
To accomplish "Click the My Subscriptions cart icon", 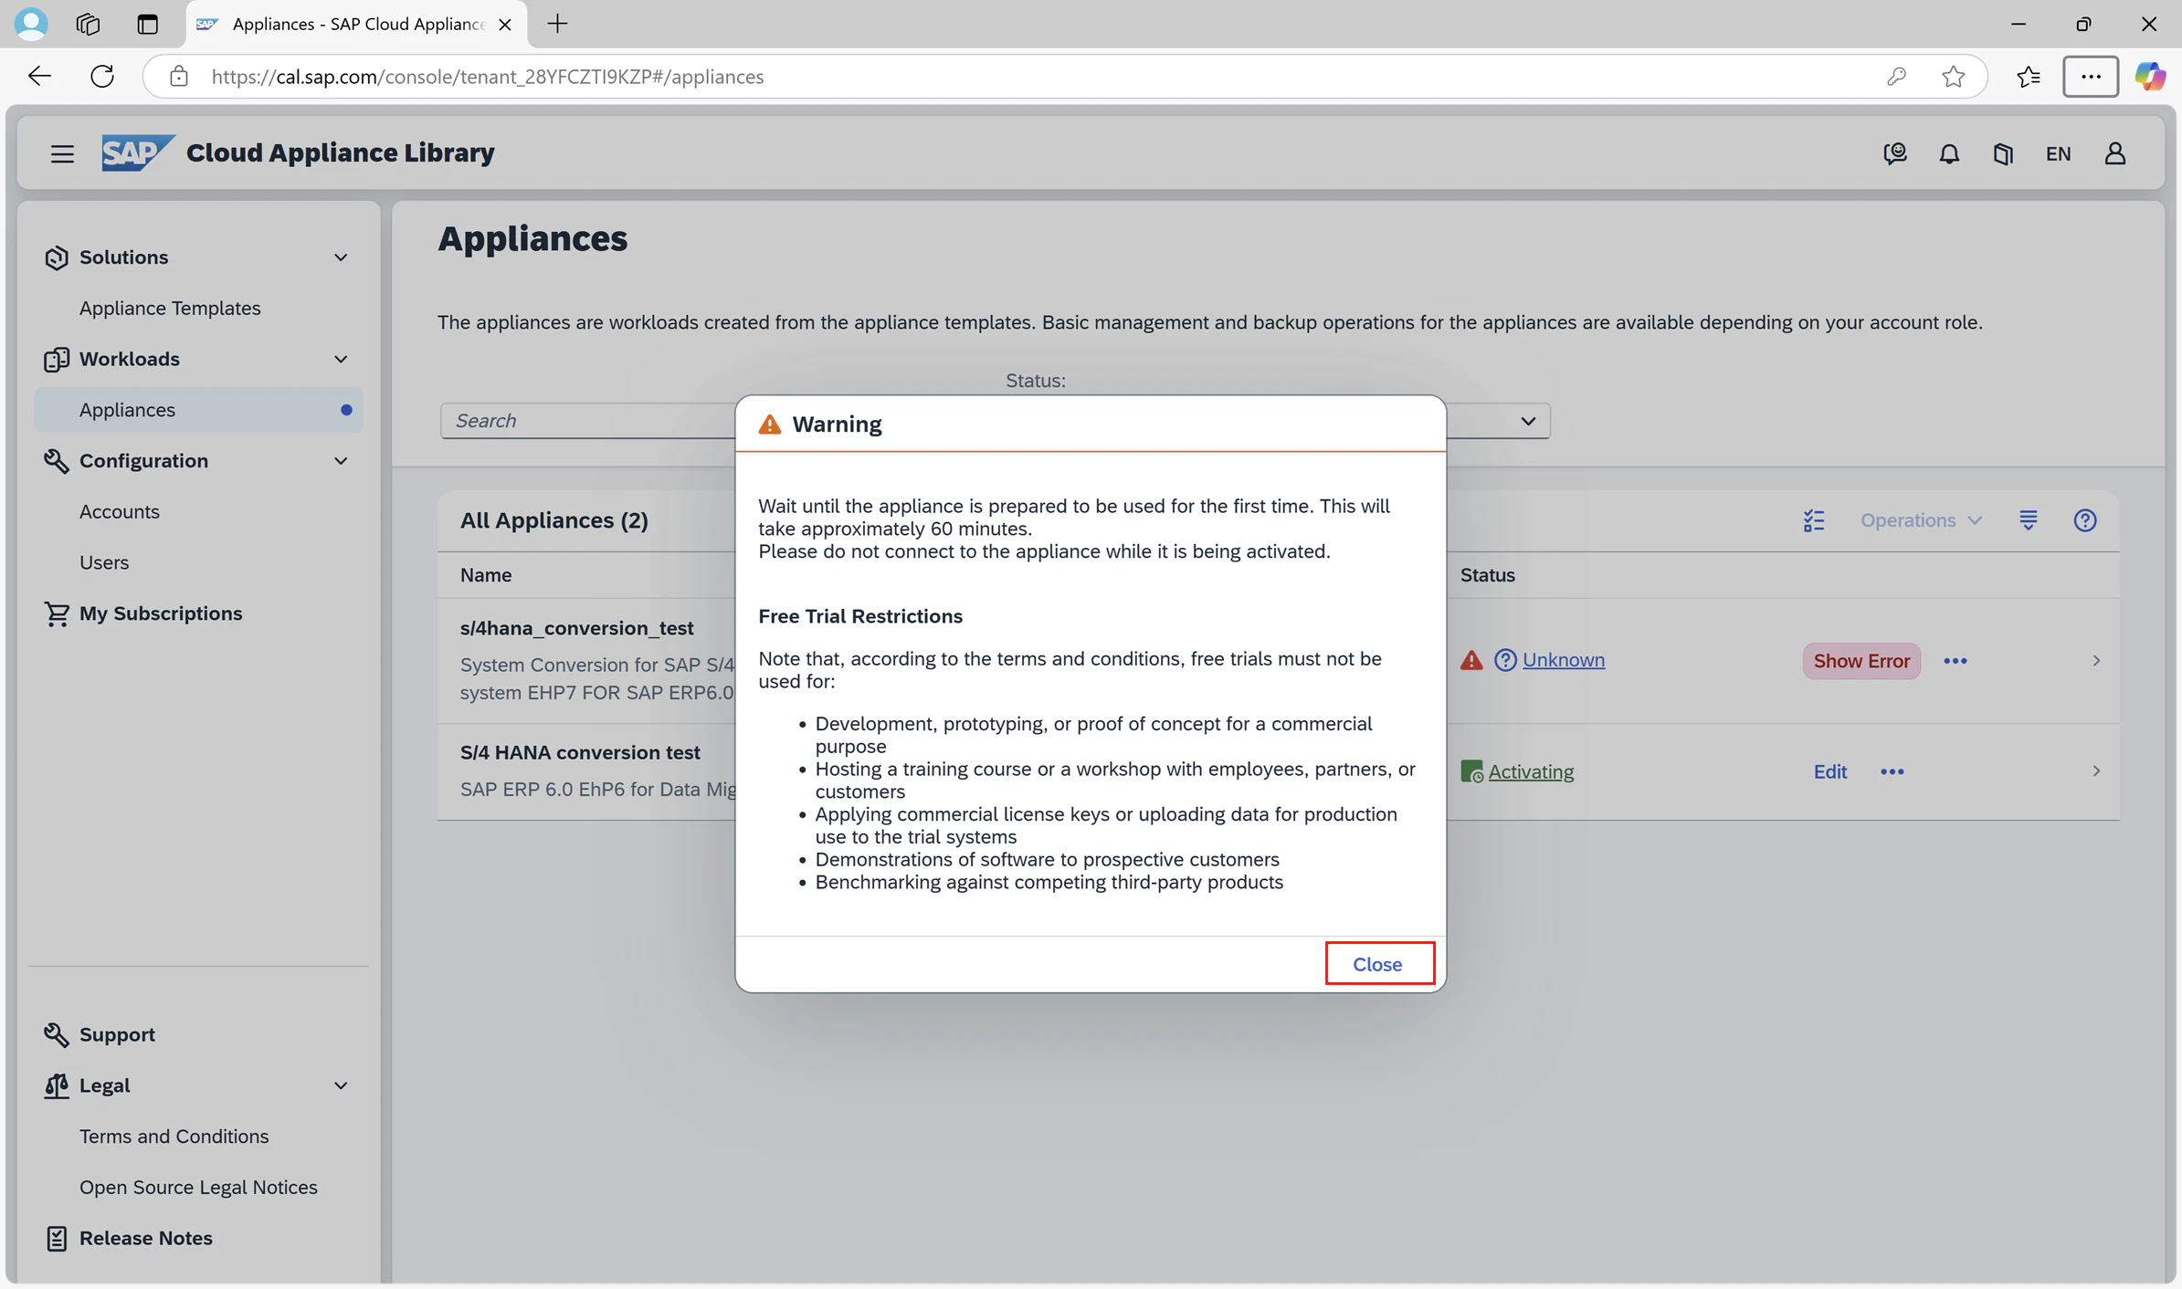I will coord(56,613).
